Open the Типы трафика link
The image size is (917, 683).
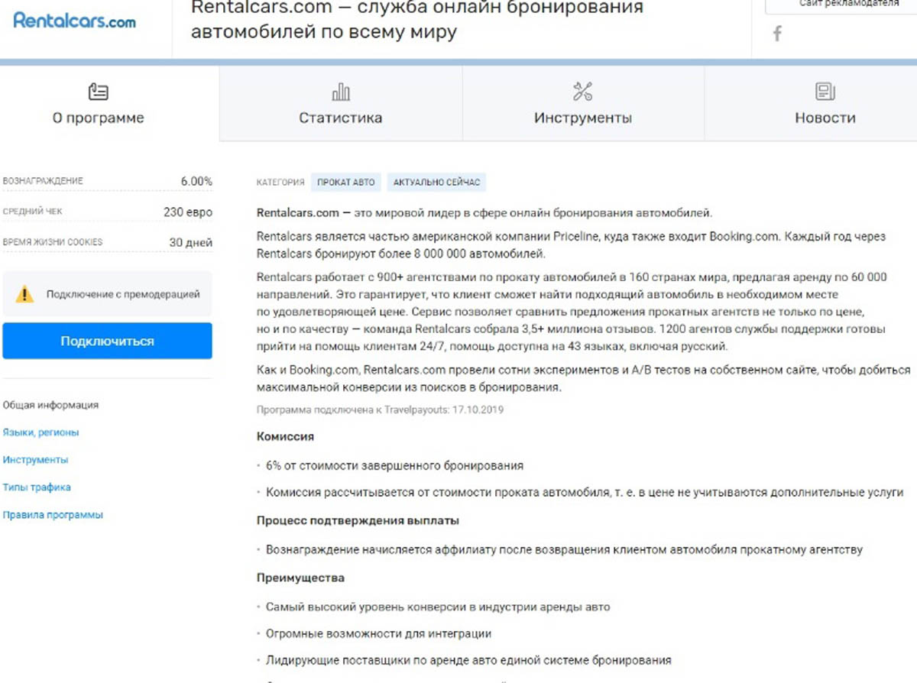coord(36,487)
